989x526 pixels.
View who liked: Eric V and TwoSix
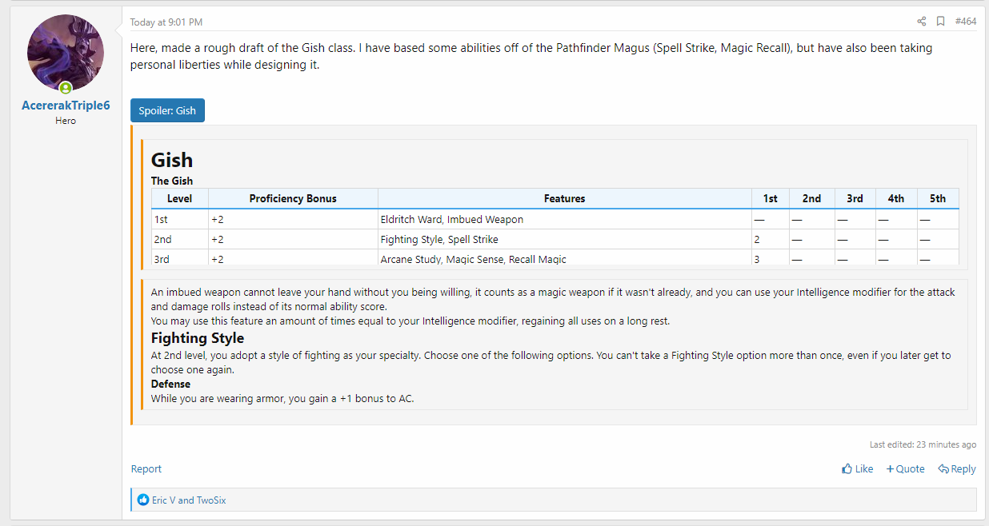189,500
